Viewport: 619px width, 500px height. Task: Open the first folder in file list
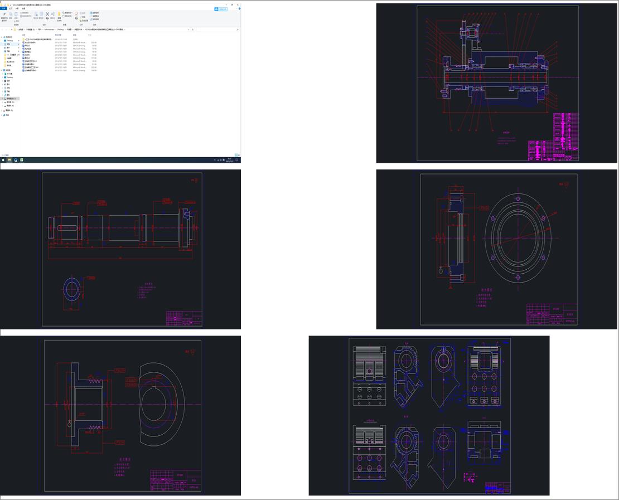tap(37, 40)
